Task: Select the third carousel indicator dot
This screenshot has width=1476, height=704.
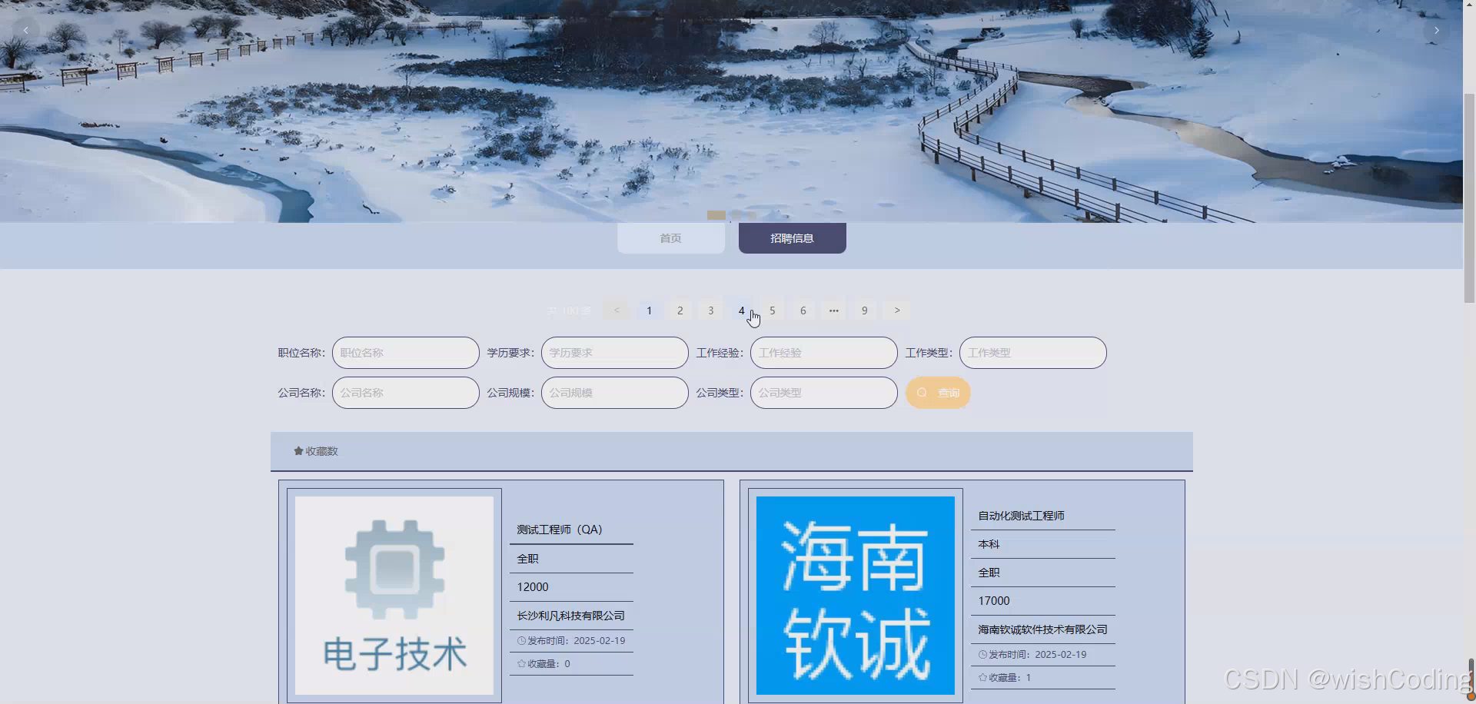Action: [751, 214]
